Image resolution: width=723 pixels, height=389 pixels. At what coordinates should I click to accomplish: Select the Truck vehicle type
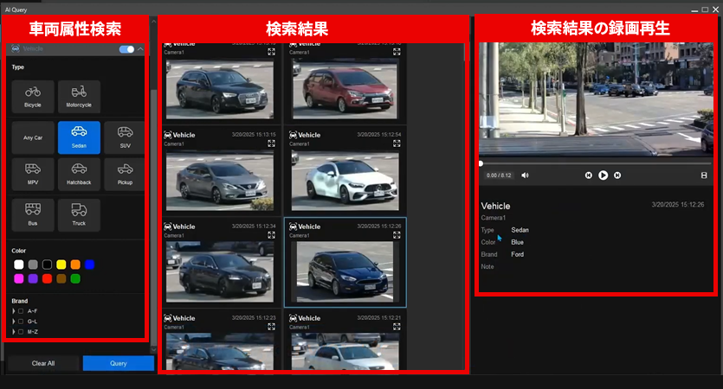click(x=79, y=214)
